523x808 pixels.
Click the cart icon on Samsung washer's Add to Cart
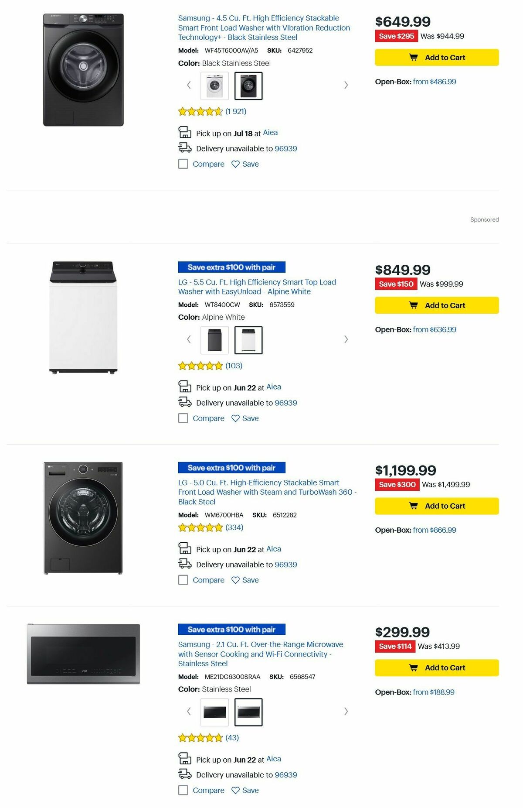[413, 57]
